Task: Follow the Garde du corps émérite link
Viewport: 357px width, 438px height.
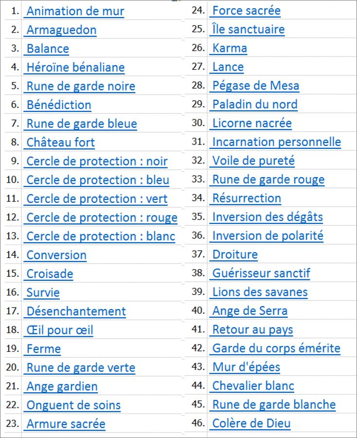Action: pos(276,349)
